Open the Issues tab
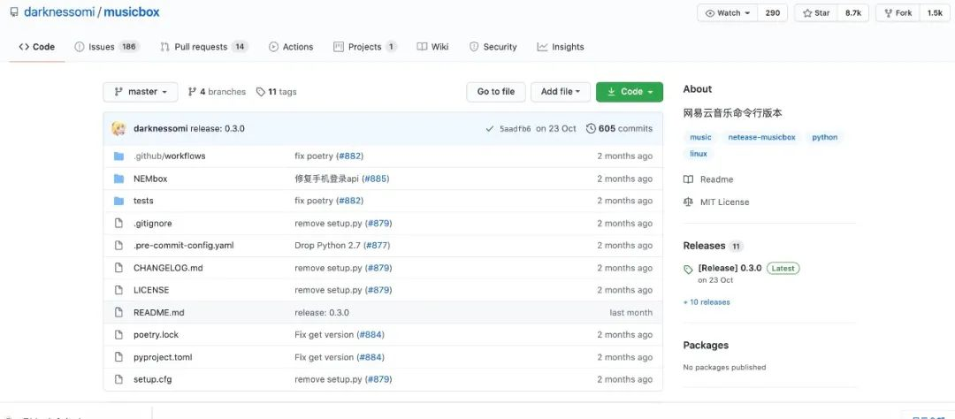Image resolution: width=955 pixels, height=419 pixels. [107, 47]
